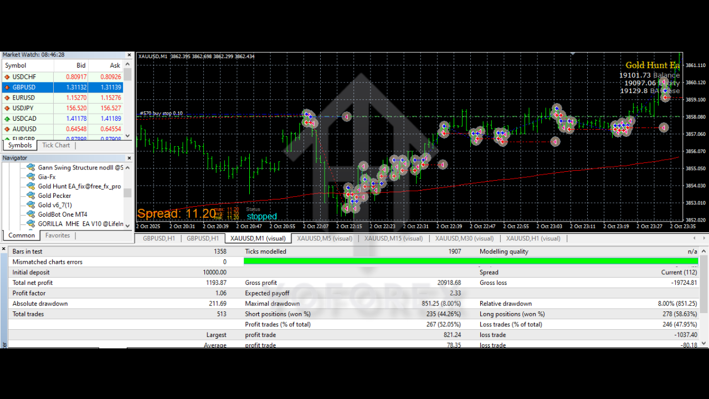The image size is (709, 399).
Task: Click the GoldBot One MT4 advisor icon
Action: [31, 214]
